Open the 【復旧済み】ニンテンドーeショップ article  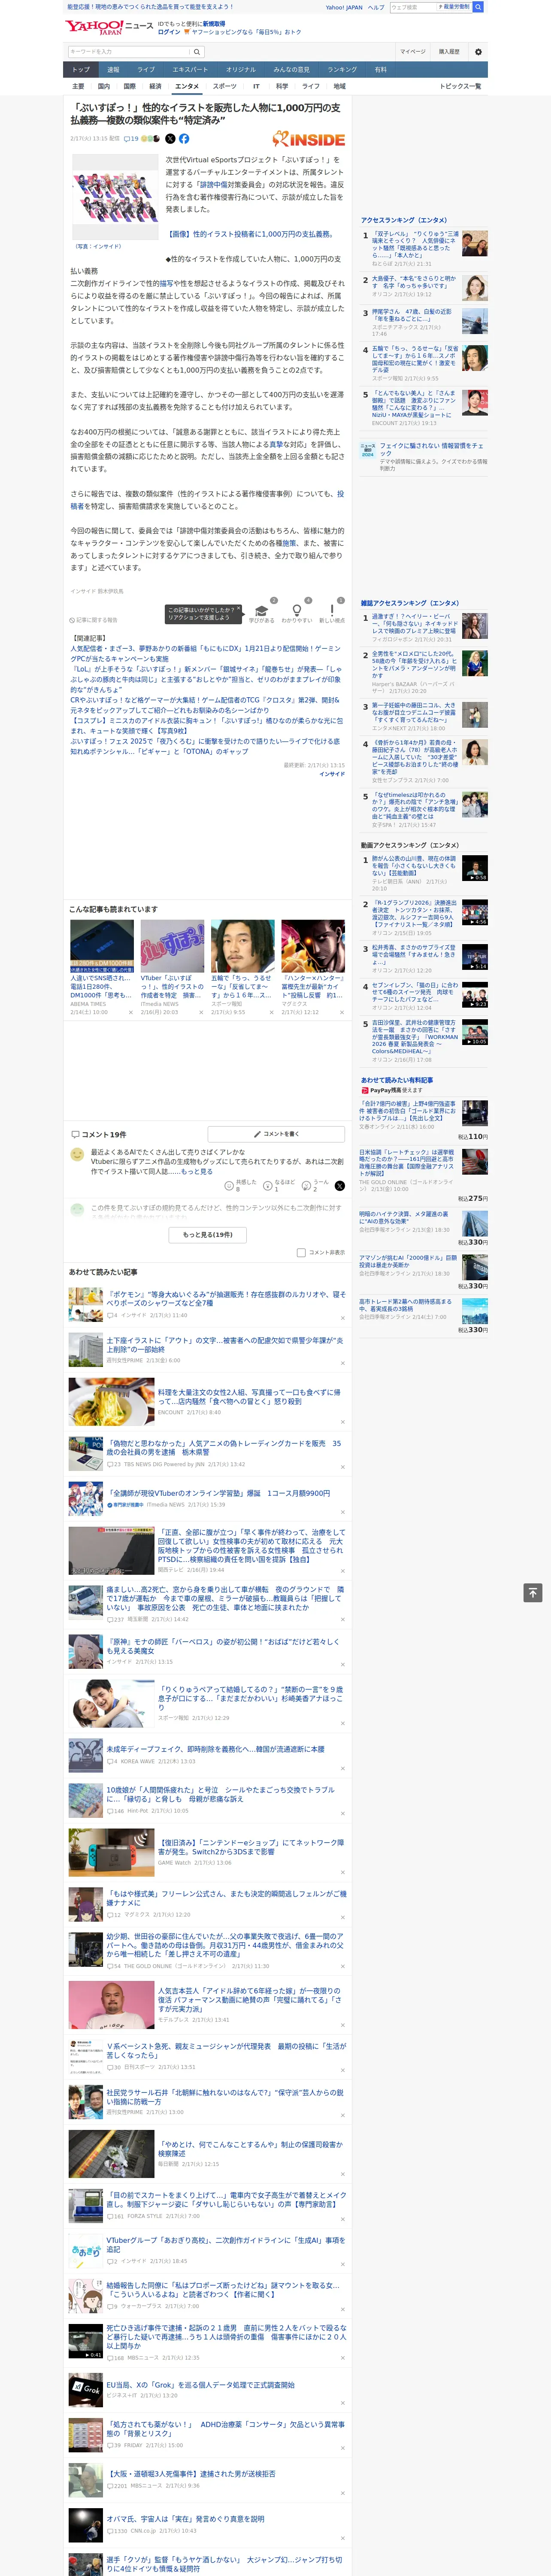(x=251, y=1846)
